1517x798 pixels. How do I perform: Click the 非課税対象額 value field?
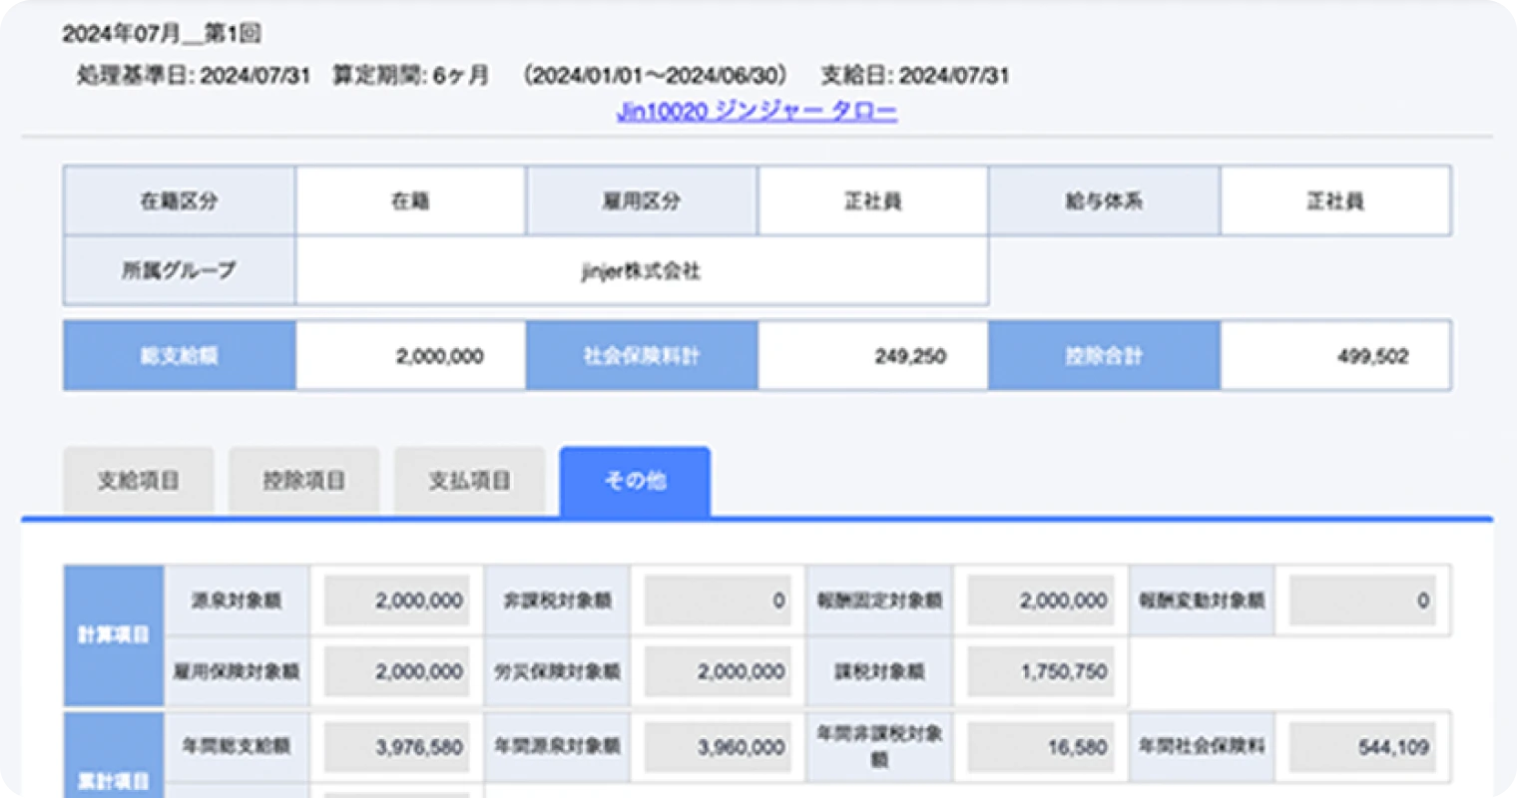tap(718, 601)
